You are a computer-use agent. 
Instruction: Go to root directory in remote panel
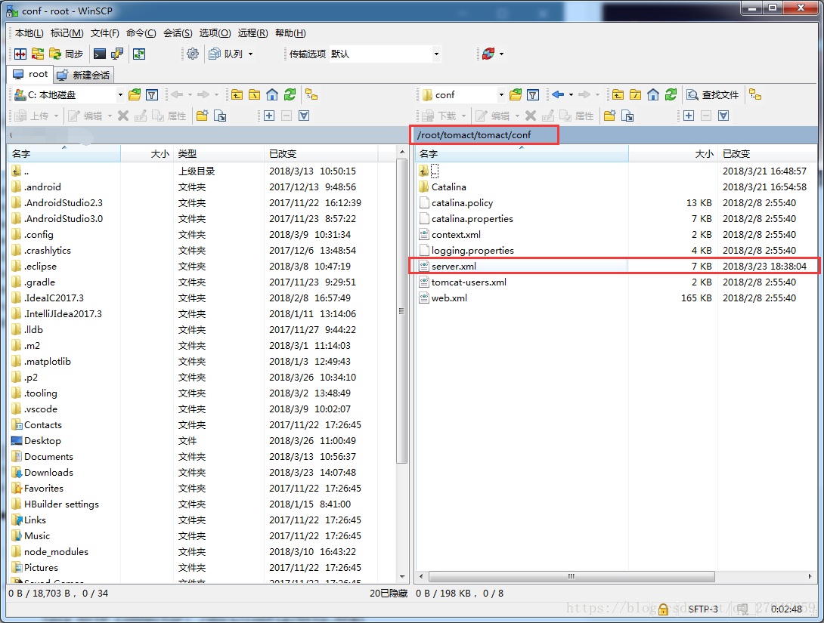[635, 95]
